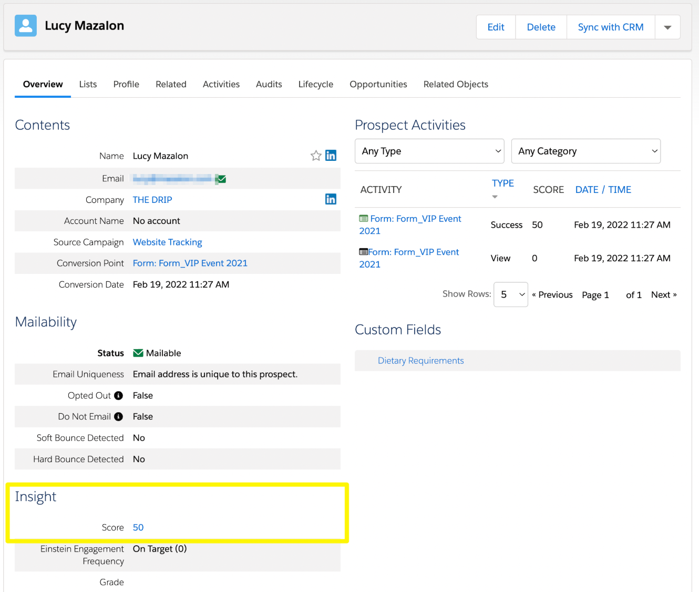The width and height of the screenshot is (699, 592).
Task: Click the 'Custom Fields' heading
Action: point(398,330)
